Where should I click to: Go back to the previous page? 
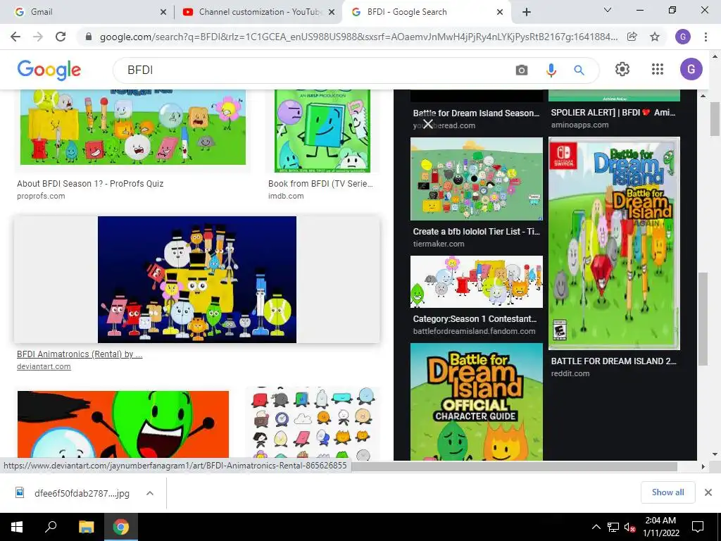pos(15,37)
